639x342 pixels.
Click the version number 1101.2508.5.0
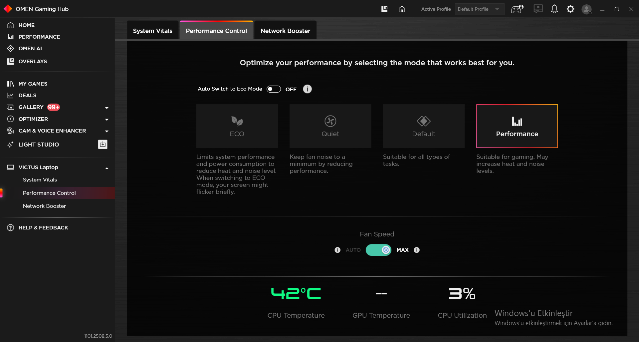(x=98, y=336)
